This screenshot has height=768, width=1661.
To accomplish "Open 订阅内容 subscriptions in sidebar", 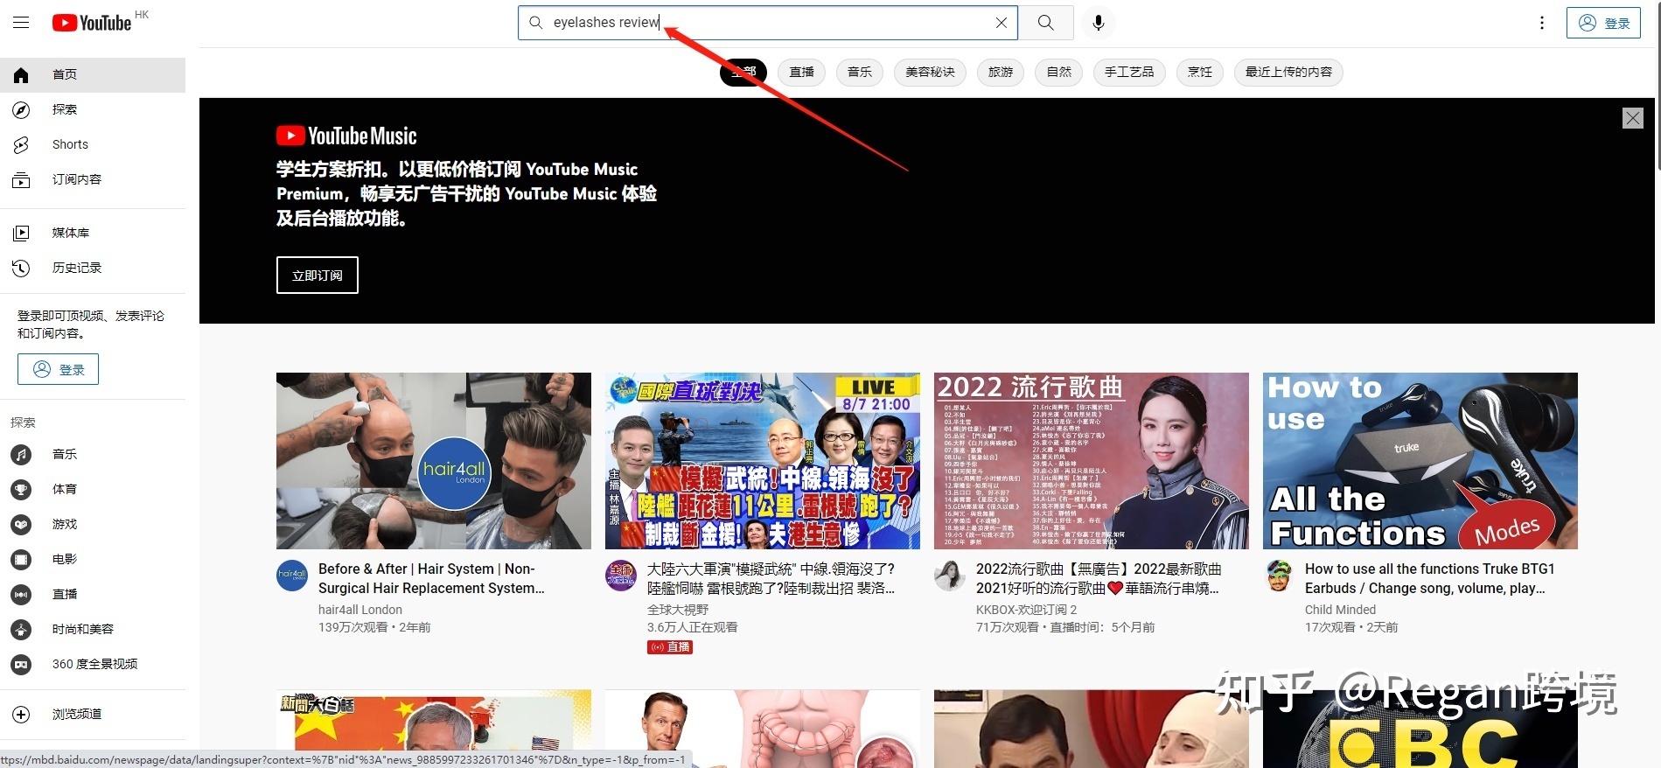I will [x=93, y=179].
